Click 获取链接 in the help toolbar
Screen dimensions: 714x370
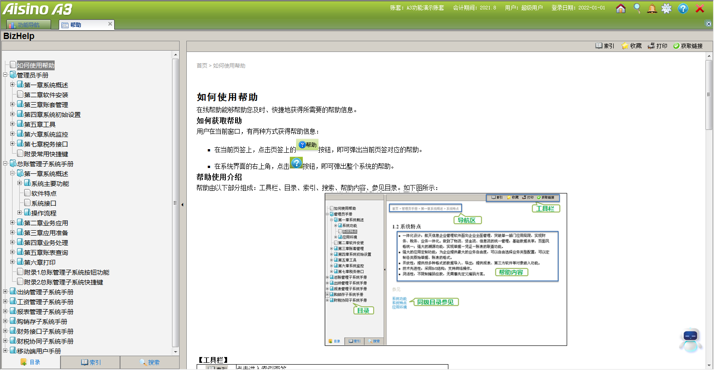click(688, 46)
